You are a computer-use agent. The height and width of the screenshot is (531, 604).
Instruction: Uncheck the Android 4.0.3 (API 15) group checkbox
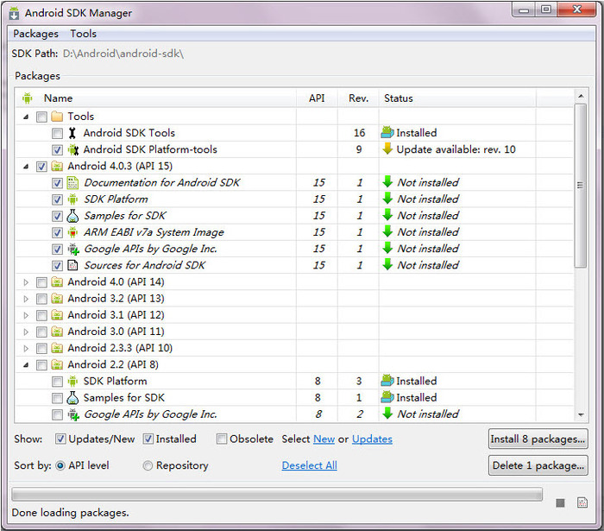tap(41, 167)
